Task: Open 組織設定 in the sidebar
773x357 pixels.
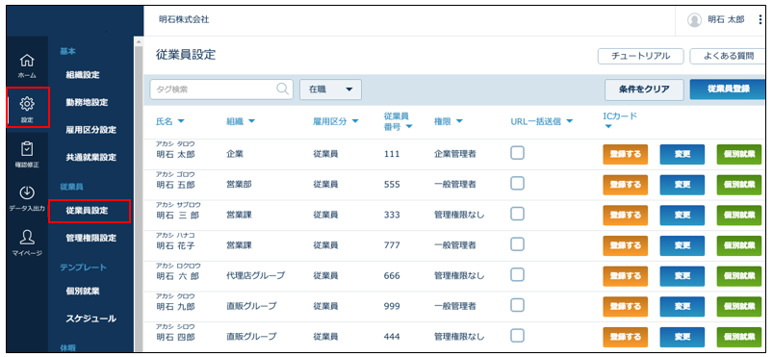Action: tap(83, 75)
